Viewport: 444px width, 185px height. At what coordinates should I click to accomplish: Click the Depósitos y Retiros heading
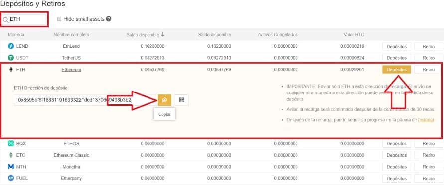[33, 4]
